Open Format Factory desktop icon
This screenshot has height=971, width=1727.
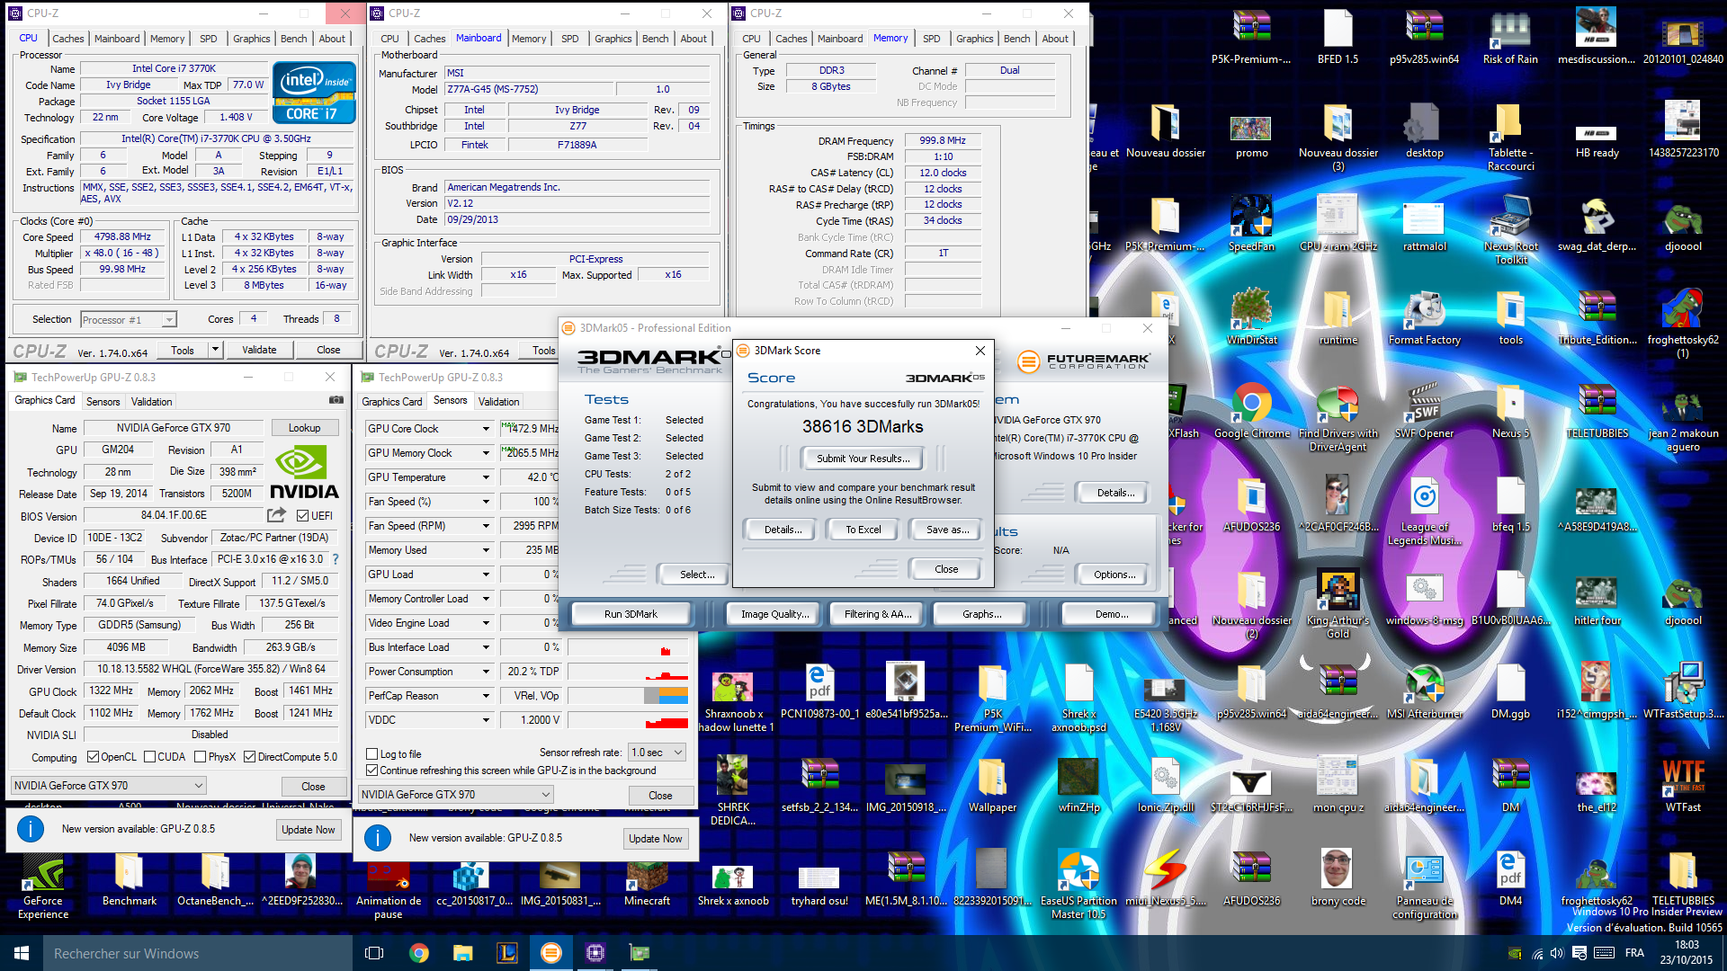click(x=1424, y=318)
